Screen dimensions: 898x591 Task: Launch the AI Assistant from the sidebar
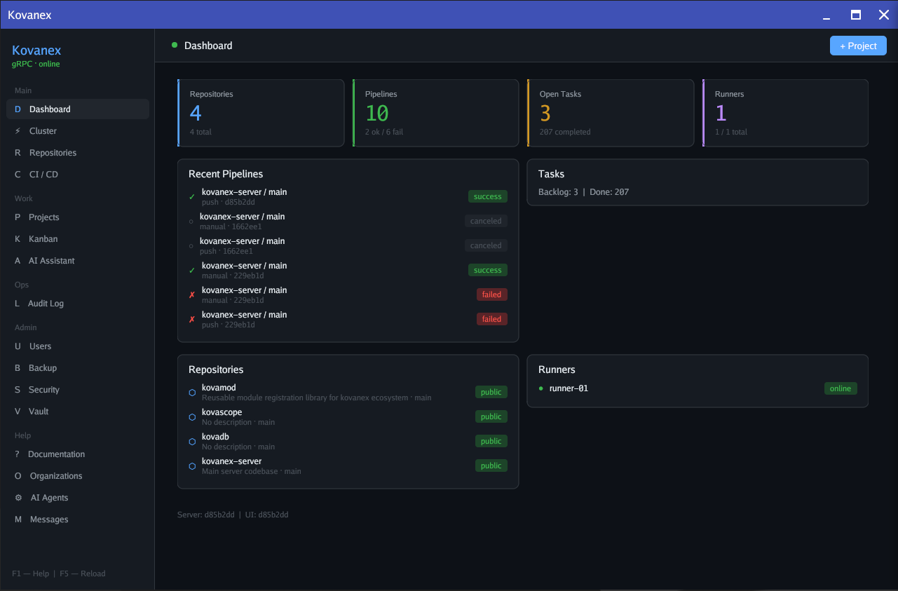click(17, 260)
